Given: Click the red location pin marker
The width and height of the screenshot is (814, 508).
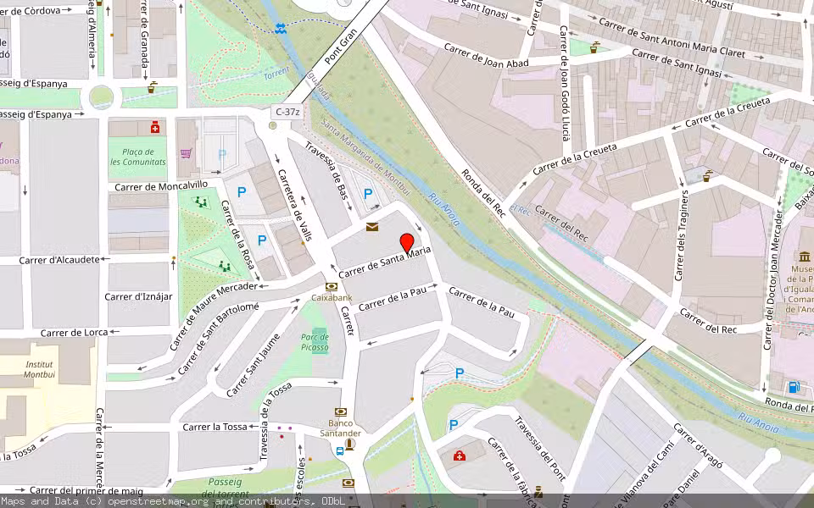Looking at the screenshot, I should (x=407, y=243).
